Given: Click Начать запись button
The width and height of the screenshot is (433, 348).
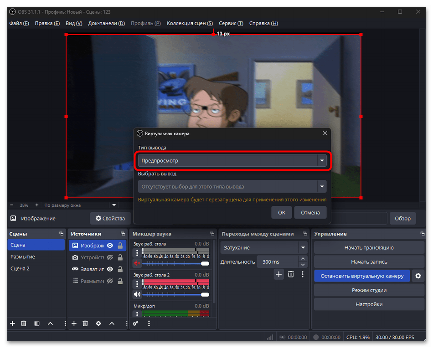Looking at the screenshot, I should (x=369, y=261).
